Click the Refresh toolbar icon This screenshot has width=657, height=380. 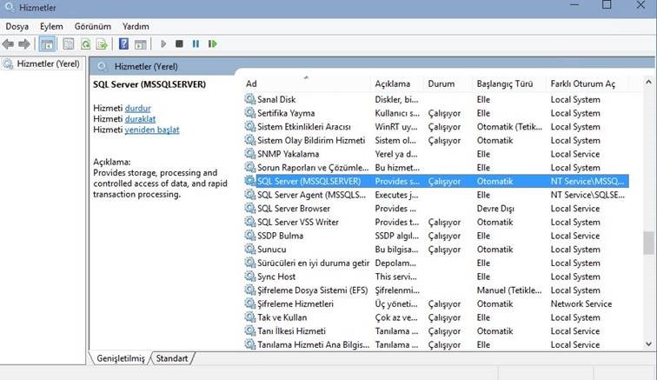coord(85,43)
